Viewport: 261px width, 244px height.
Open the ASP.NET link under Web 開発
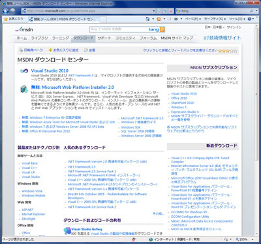tap(27, 209)
